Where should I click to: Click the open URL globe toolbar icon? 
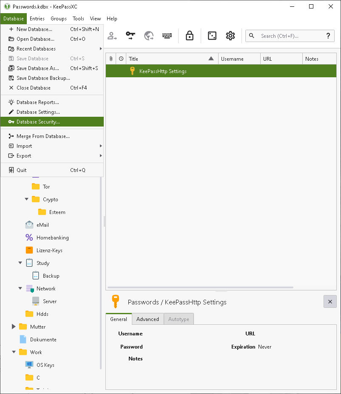coord(149,36)
